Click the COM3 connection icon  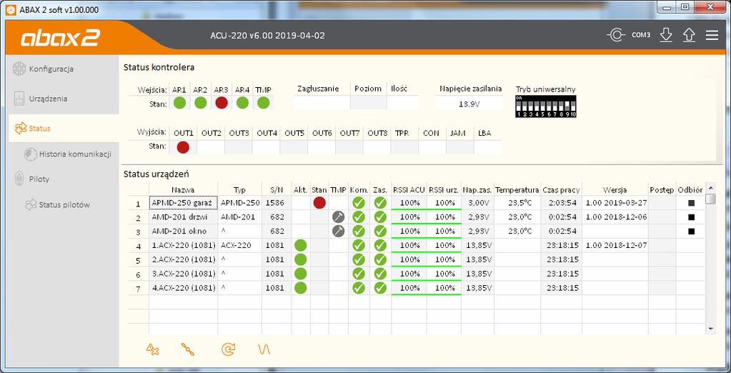point(616,35)
